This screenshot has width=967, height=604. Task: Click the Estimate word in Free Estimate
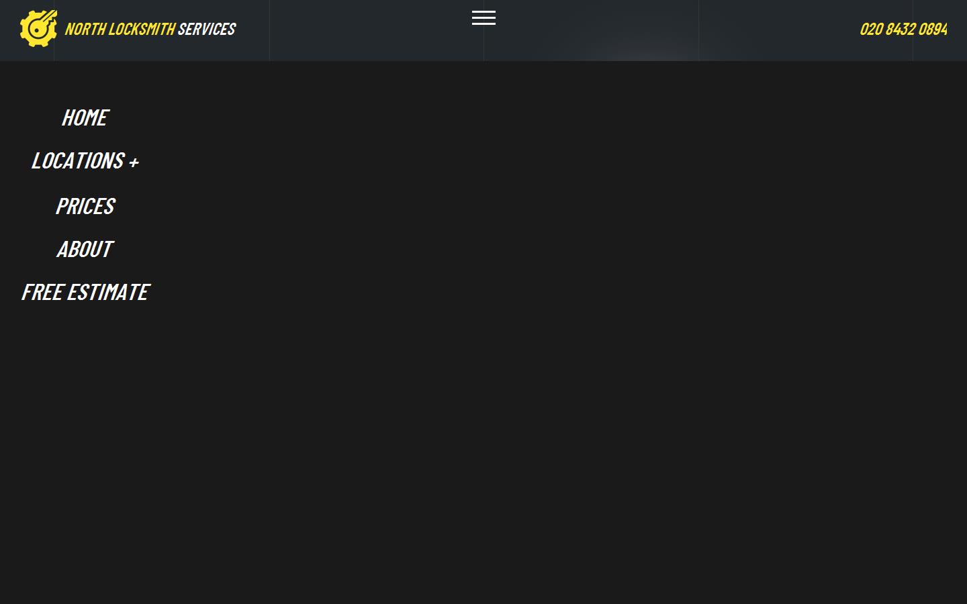[108, 292]
